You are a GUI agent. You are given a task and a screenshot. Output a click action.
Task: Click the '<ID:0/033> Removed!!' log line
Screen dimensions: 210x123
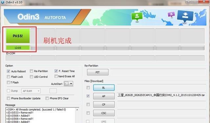coord(20,113)
